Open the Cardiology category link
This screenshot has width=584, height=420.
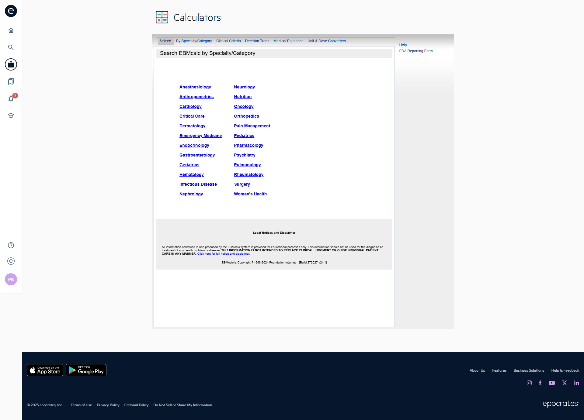point(190,106)
